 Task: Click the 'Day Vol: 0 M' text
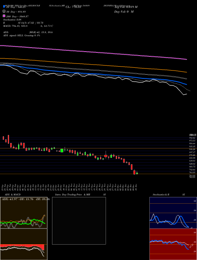[x=124, y=12]
